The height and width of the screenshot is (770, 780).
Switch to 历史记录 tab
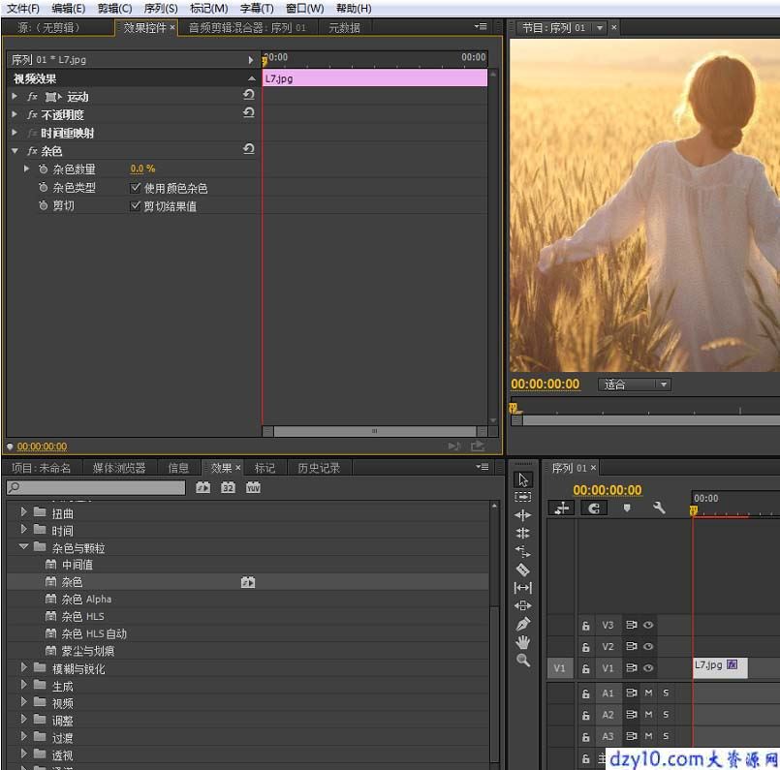(319, 468)
